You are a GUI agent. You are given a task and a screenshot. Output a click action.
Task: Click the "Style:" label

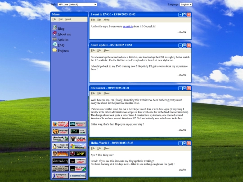(x=54, y=4)
